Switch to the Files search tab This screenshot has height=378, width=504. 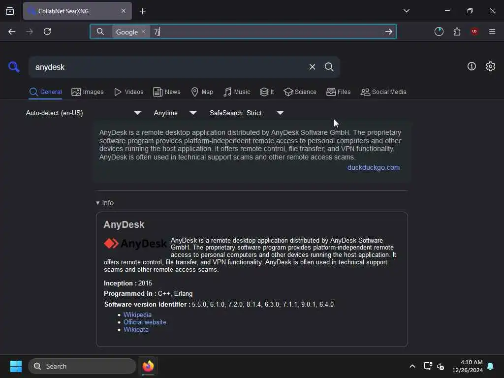[x=339, y=92]
